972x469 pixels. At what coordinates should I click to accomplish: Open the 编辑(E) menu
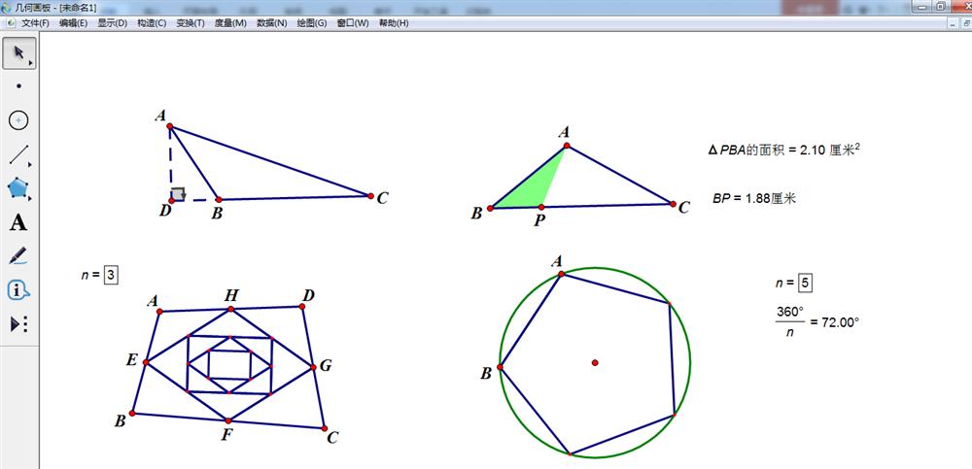click(73, 22)
